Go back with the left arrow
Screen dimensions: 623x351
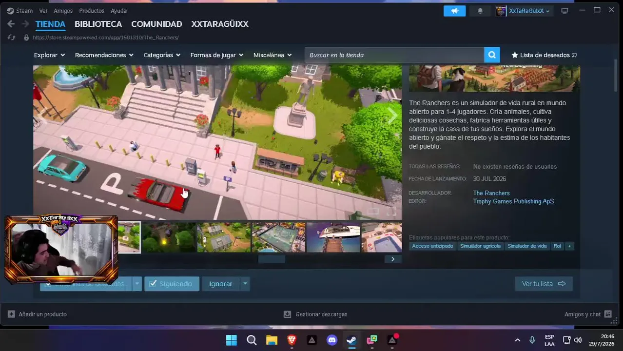(x=11, y=24)
